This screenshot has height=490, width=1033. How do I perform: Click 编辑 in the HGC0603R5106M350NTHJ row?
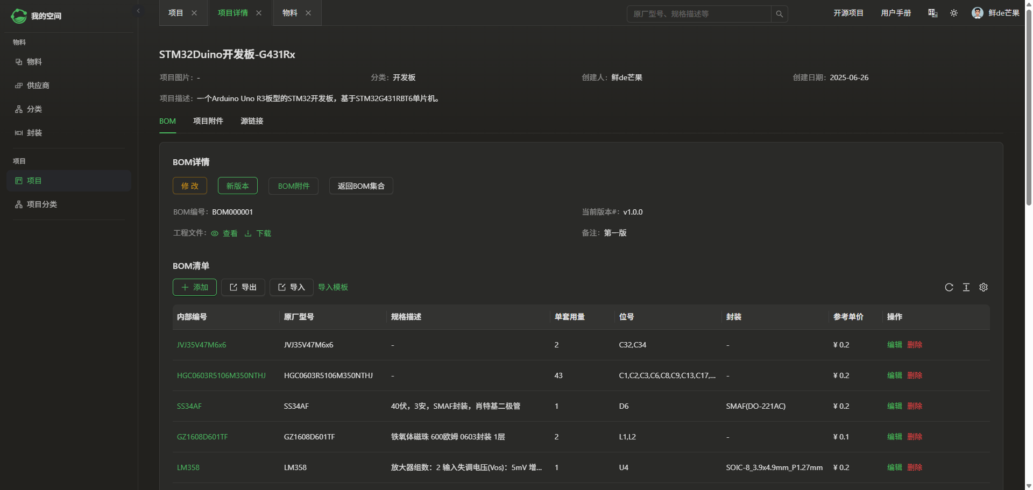[x=895, y=375]
